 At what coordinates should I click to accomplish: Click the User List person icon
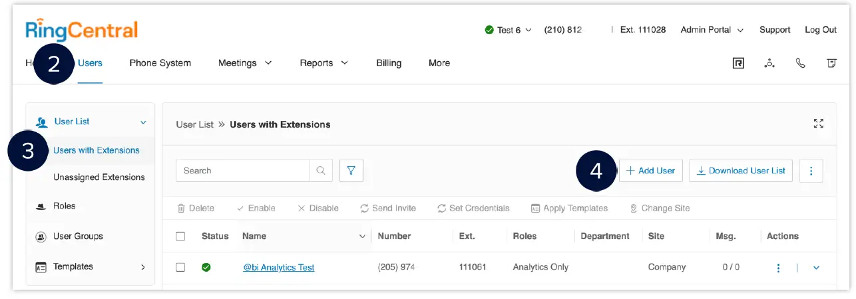click(41, 122)
